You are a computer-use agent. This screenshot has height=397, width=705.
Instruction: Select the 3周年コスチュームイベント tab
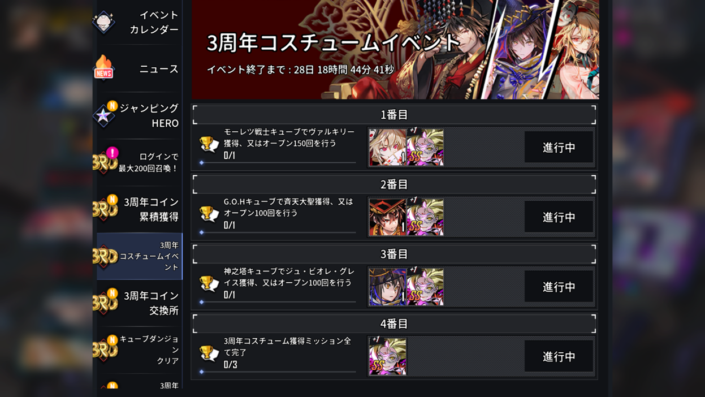pyautogui.click(x=139, y=256)
